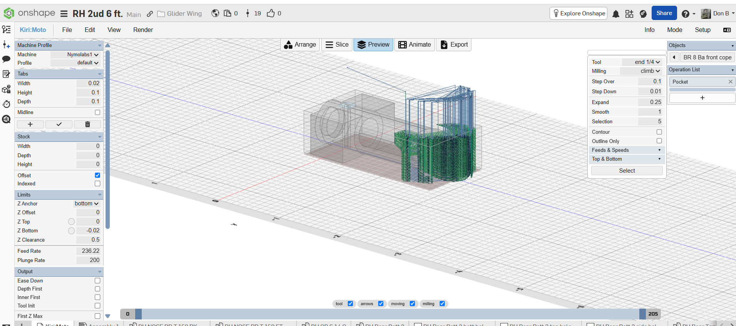
Task: Open the Edit menu
Action: (x=90, y=30)
